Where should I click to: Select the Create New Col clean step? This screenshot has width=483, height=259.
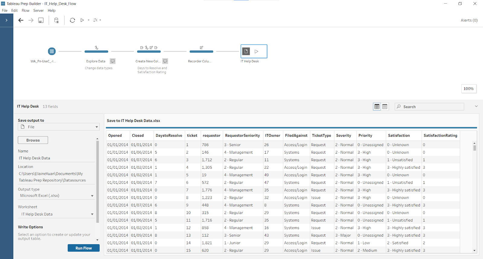click(149, 51)
